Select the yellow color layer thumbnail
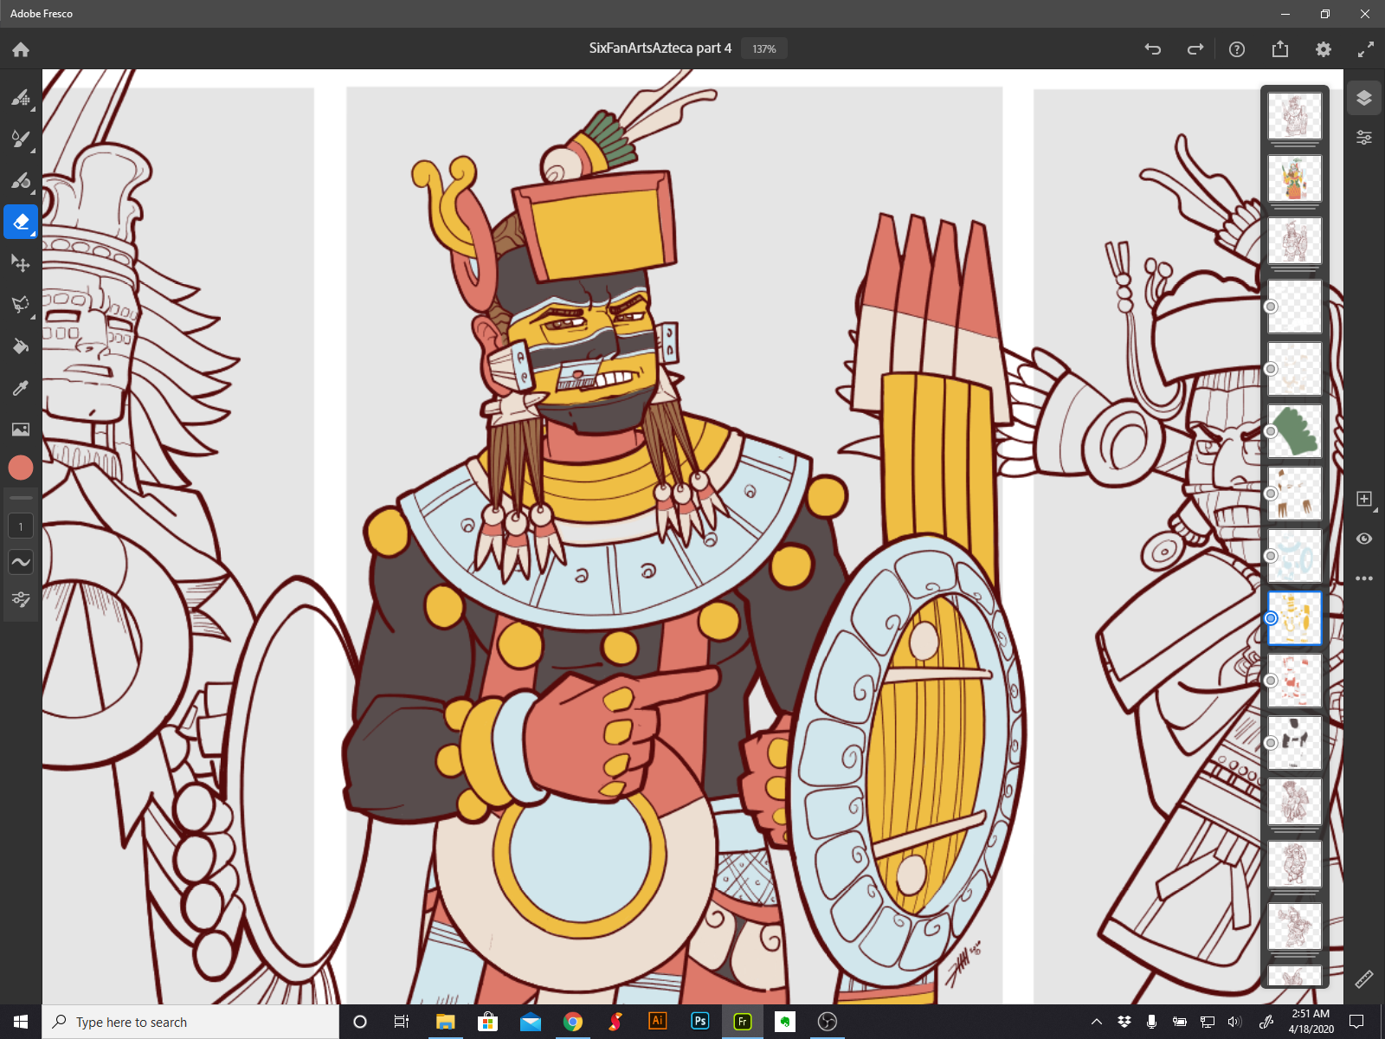 click(1295, 617)
